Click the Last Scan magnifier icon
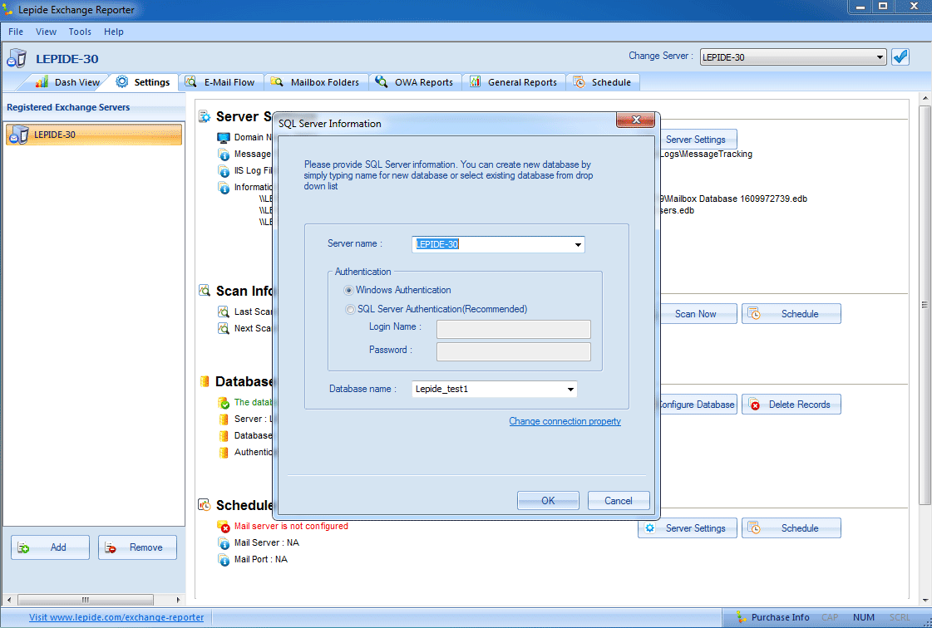 tap(224, 312)
